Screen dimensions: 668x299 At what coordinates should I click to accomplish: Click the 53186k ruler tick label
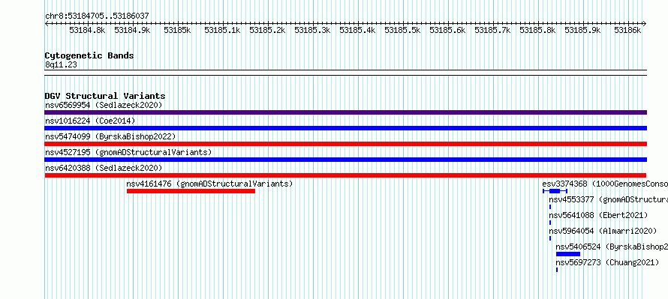pyautogui.click(x=627, y=30)
